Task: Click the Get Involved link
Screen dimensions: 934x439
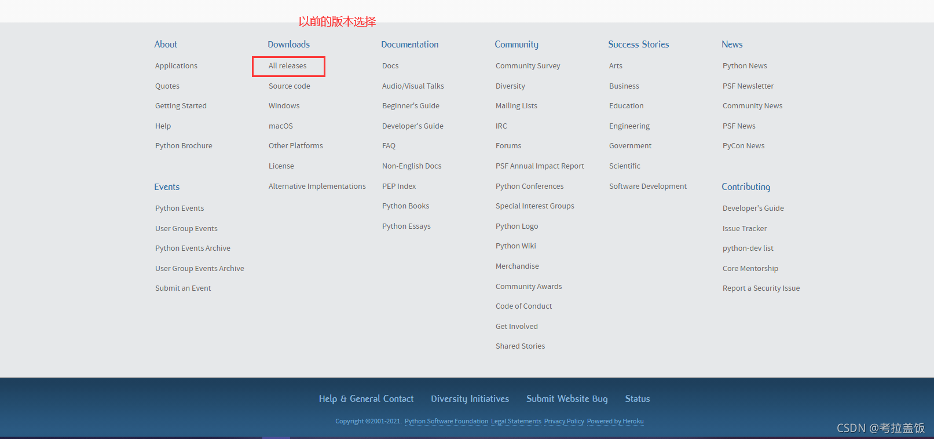Action: (517, 327)
